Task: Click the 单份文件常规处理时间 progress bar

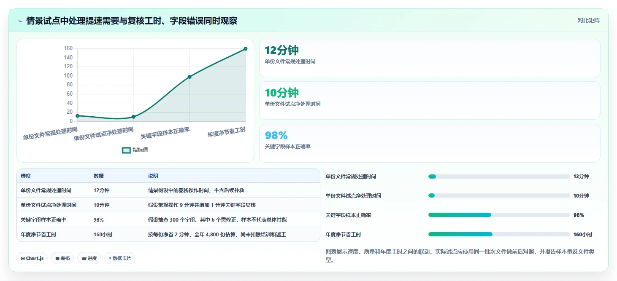Action: [499, 177]
